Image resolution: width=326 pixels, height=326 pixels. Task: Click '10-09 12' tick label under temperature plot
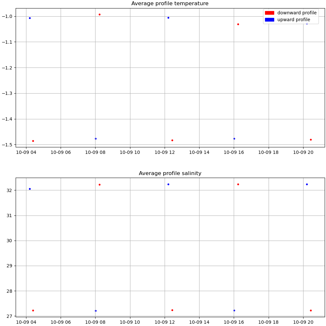coord(165,152)
